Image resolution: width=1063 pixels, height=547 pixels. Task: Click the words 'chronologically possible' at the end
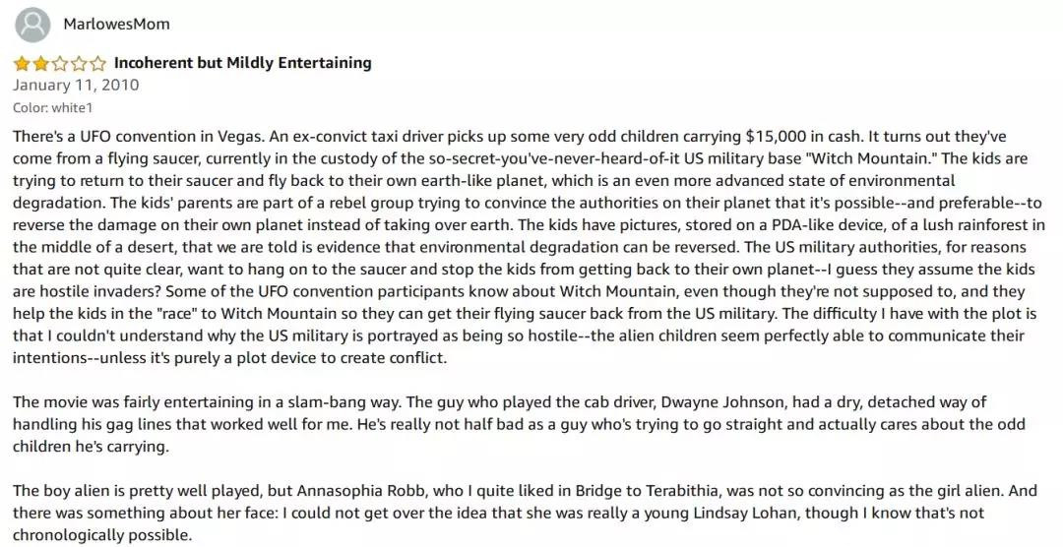99,535
